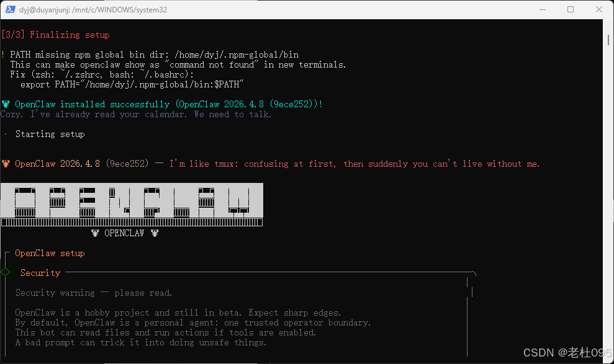614x364 pixels.
Task: Click the green diamond marker beside Security
Action: (6, 272)
